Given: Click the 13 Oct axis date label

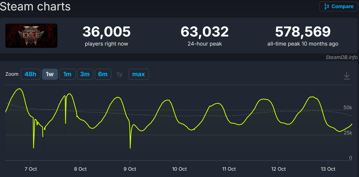Looking at the screenshot, I should [328, 169].
